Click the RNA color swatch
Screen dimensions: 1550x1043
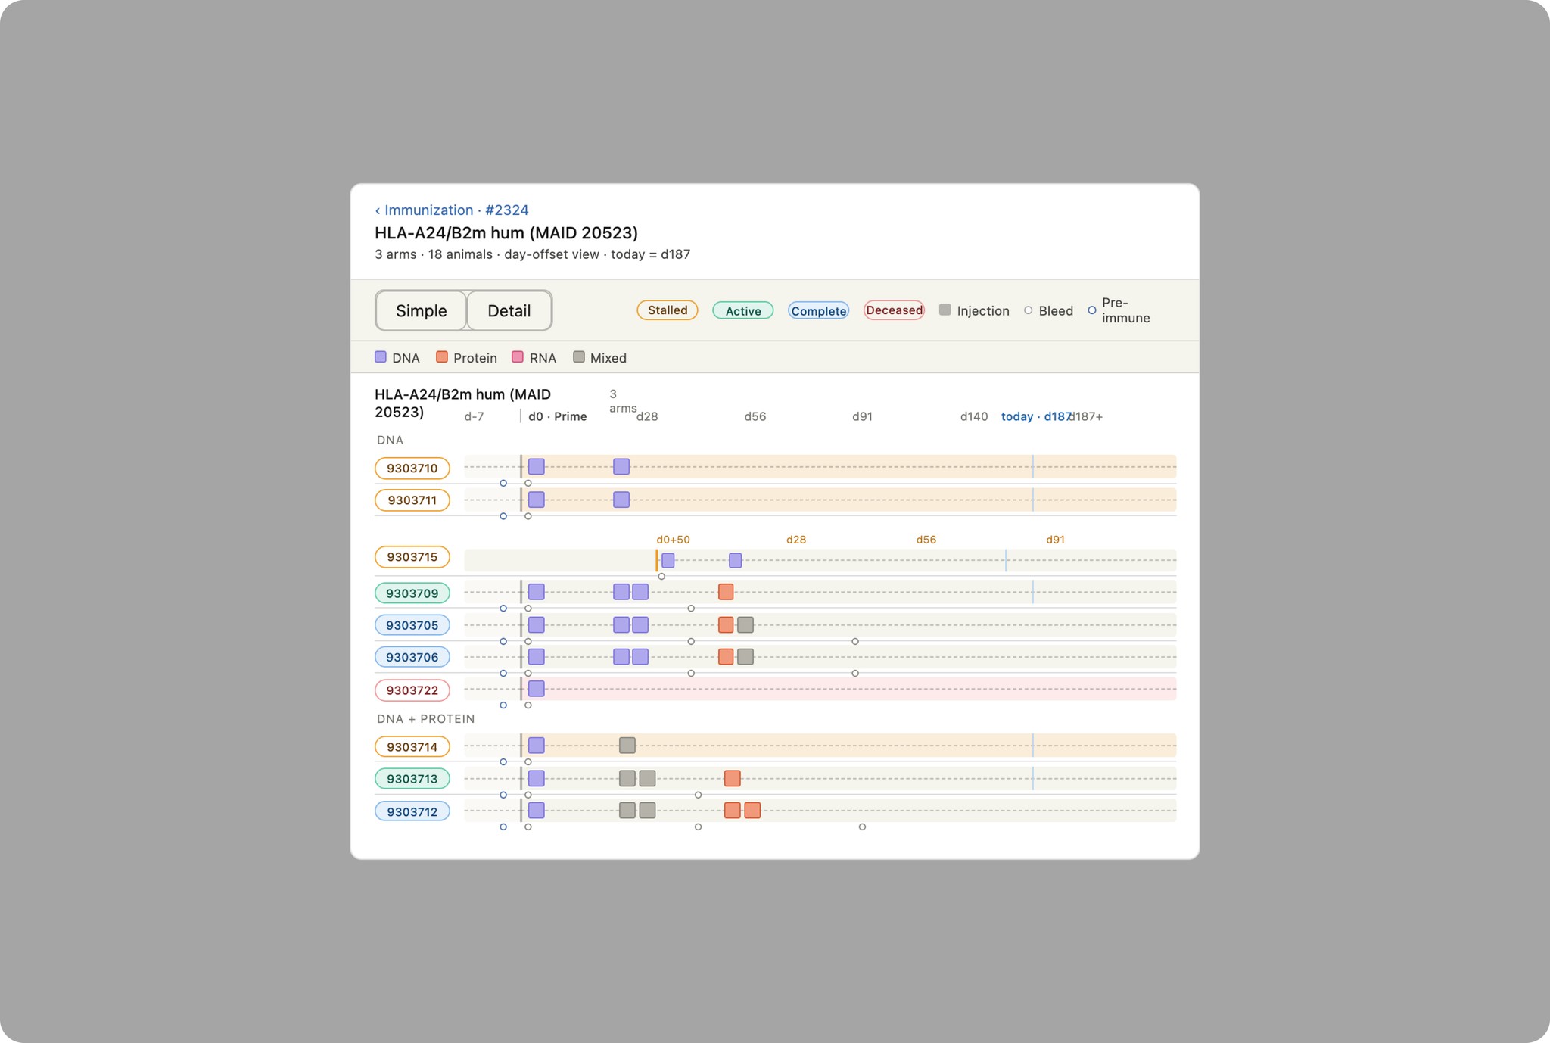[518, 357]
